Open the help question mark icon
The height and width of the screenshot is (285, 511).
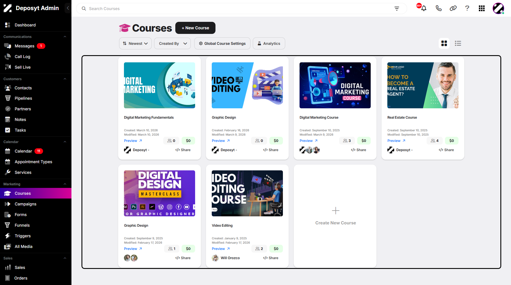coord(467,8)
